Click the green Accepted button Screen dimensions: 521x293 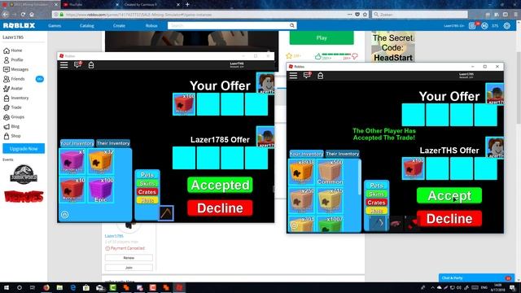click(220, 185)
